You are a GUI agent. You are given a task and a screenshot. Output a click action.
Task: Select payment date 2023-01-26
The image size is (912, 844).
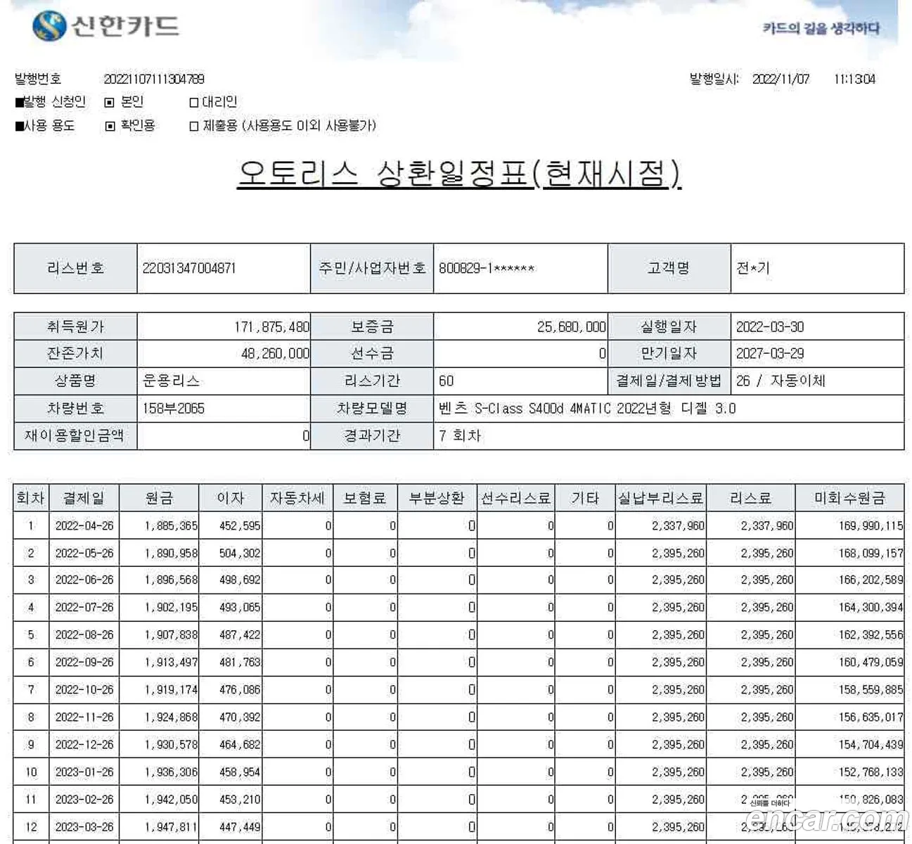(x=84, y=772)
